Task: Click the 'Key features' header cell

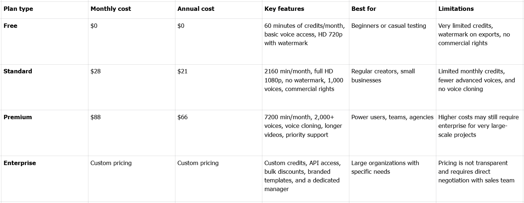Action: tap(284, 9)
